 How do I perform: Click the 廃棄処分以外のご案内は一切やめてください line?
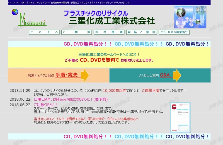(x=81, y=122)
